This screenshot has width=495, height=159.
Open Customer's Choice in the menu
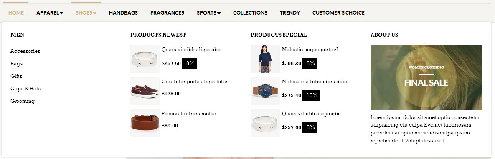pyautogui.click(x=338, y=13)
